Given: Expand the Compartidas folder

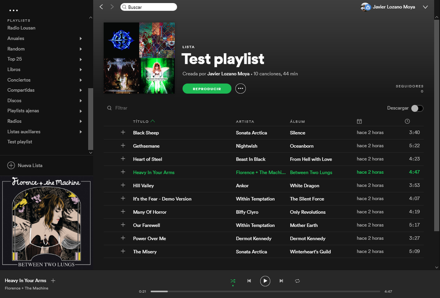Looking at the screenshot, I should tap(81, 90).
